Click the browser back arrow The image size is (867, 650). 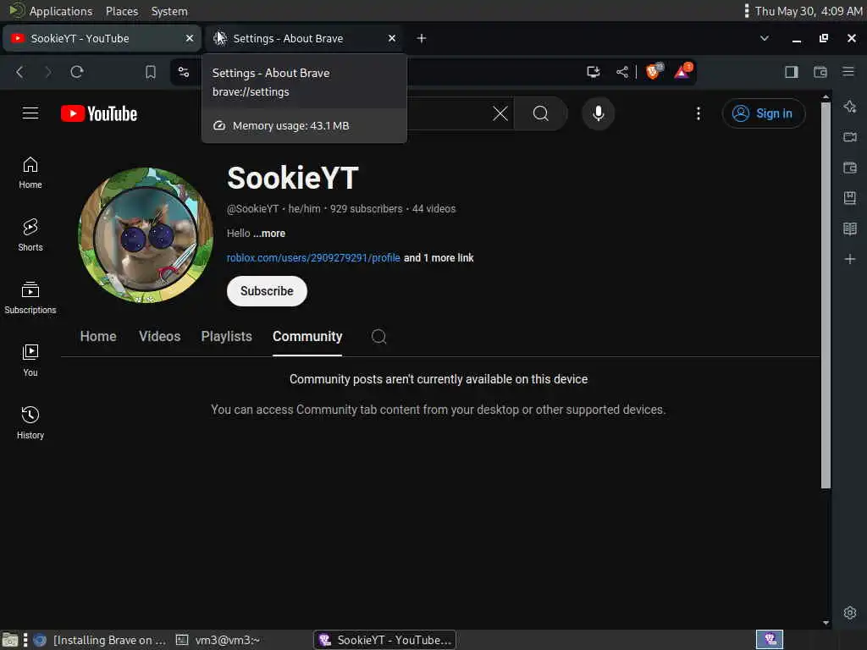20,72
